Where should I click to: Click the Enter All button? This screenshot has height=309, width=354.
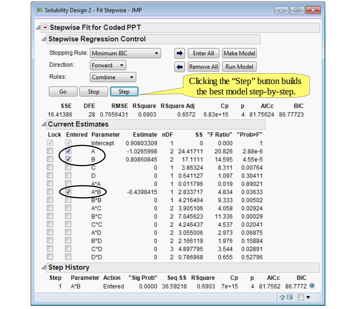(203, 53)
